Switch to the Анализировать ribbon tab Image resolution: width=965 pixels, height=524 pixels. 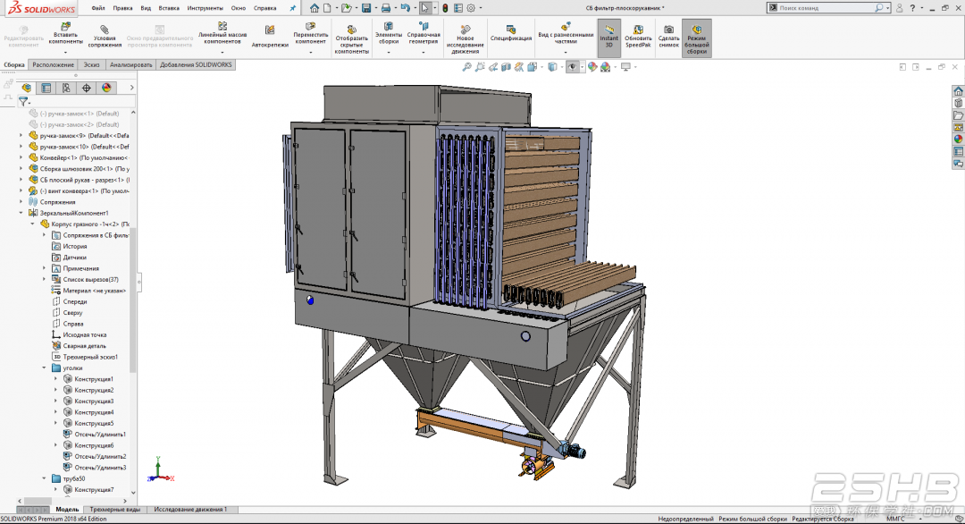pos(130,64)
